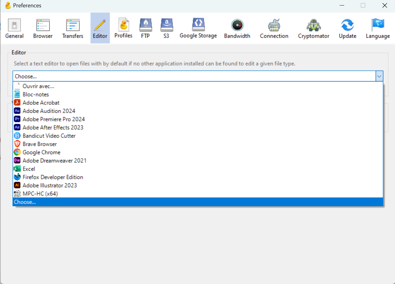Select Adobe Audition 2024 in the list
This screenshot has height=284, width=395.
pos(198,111)
